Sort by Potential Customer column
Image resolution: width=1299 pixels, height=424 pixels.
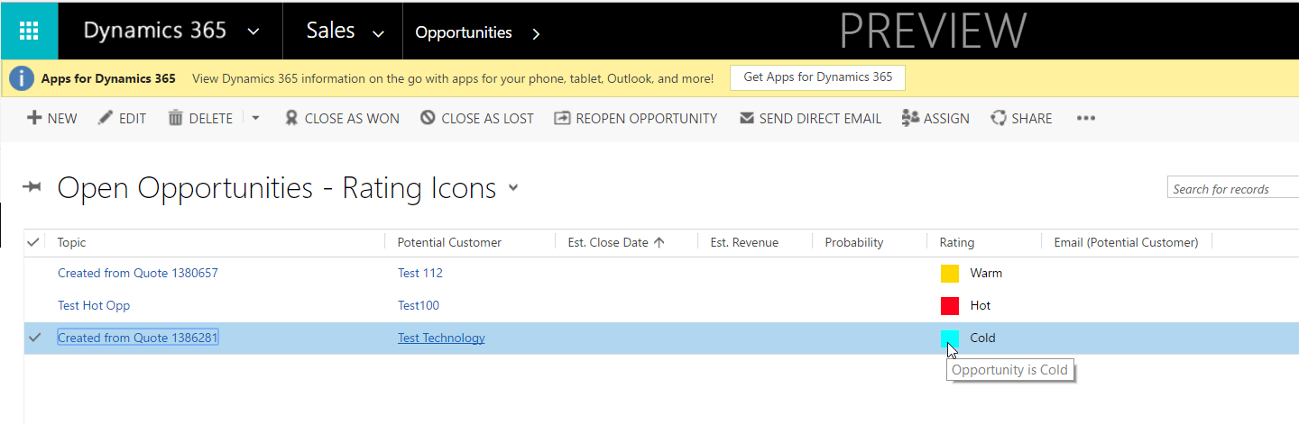(x=449, y=242)
